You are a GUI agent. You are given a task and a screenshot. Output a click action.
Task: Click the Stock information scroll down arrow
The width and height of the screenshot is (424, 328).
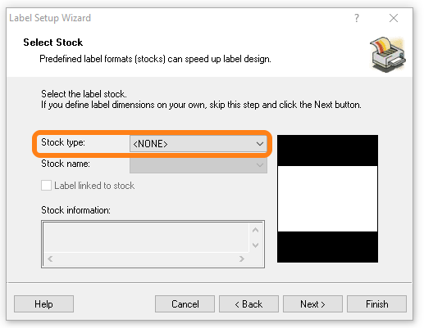[256, 245]
